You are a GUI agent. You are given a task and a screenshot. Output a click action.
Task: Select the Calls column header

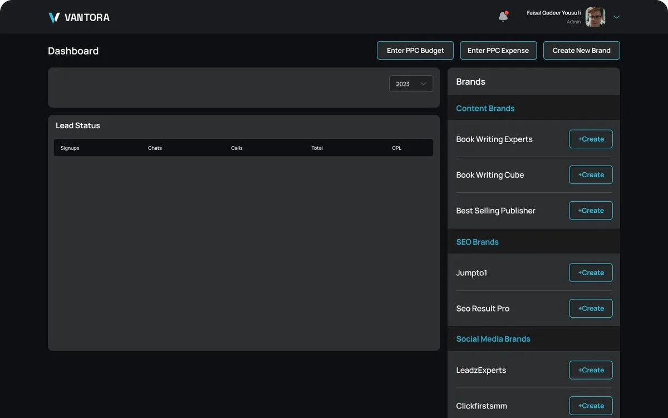click(237, 148)
